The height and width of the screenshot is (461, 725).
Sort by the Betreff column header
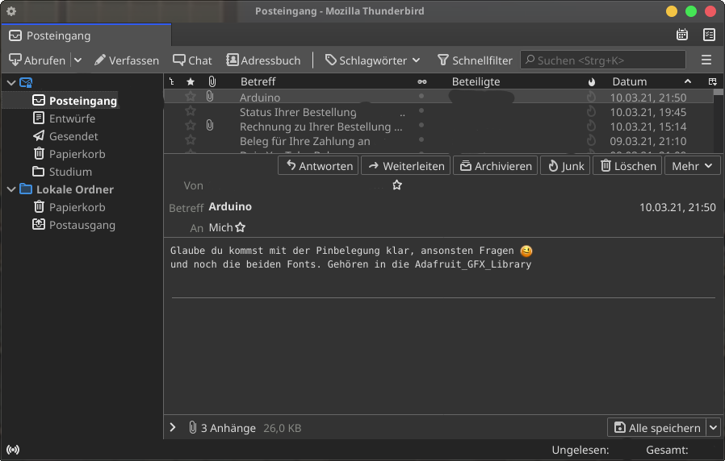click(258, 81)
